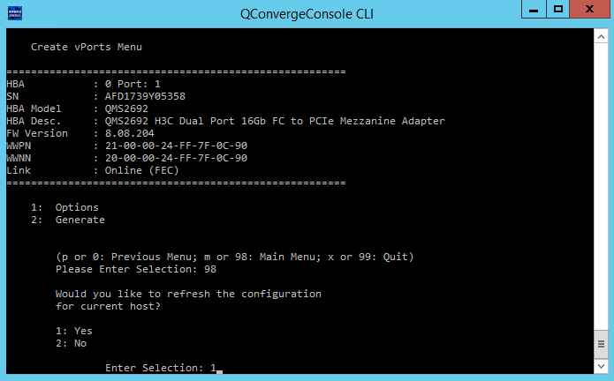Viewport: 614px width, 381px height.
Task: Click the 'Online (FEC)' link status text
Action: [x=141, y=170]
